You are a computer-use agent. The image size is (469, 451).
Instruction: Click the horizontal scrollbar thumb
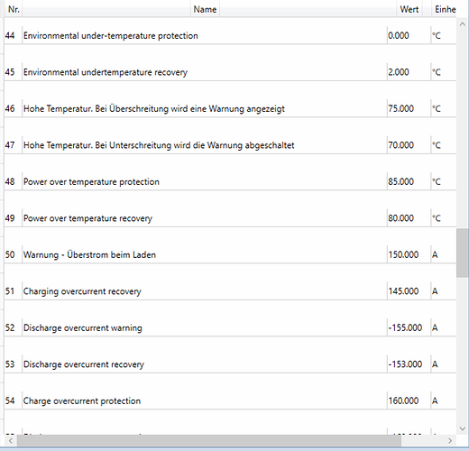click(209, 441)
